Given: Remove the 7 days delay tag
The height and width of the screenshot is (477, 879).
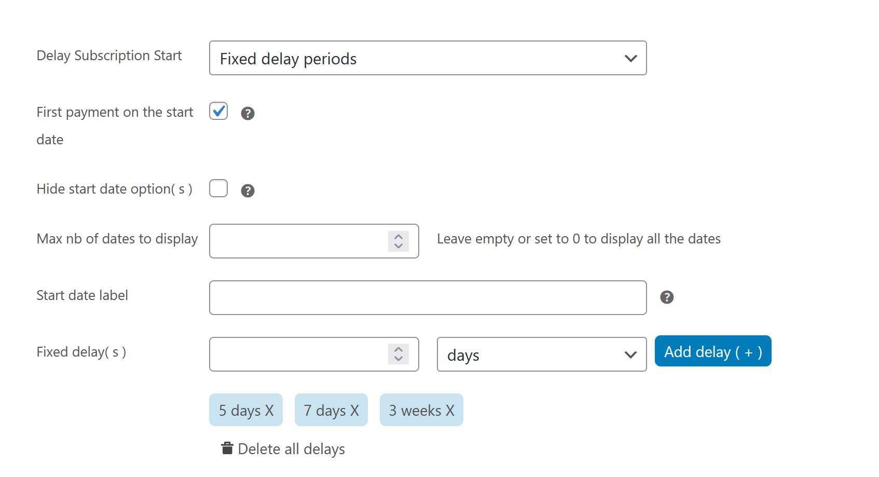Looking at the screenshot, I should (354, 411).
